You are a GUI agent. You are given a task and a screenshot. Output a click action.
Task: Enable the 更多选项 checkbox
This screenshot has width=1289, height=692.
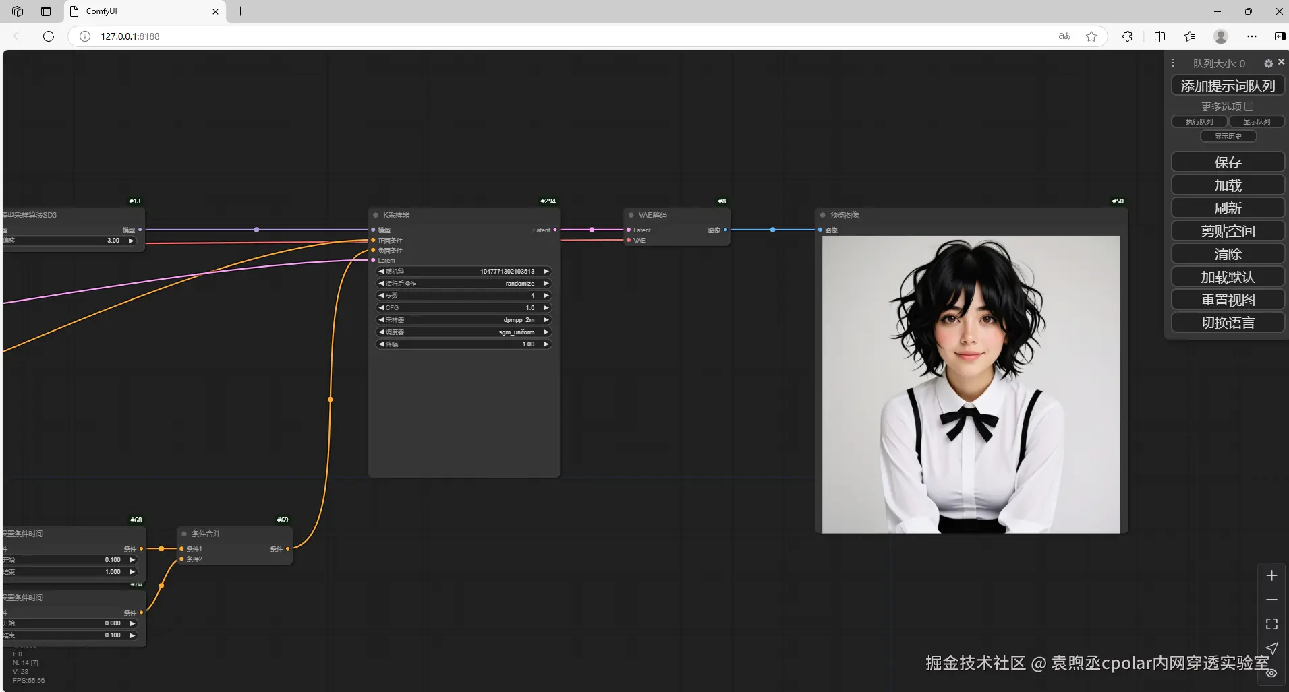[x=1249, y=106]
